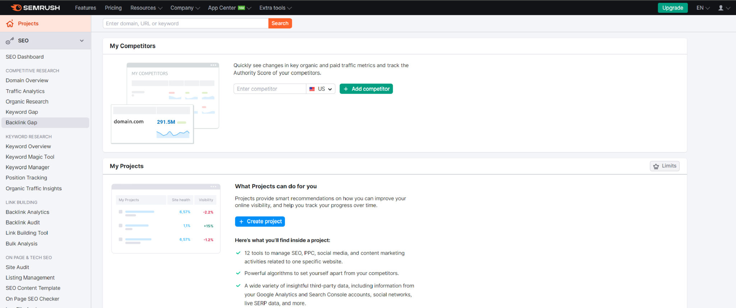Open Keyword Gap in sidebar

[x=22, y=112]
